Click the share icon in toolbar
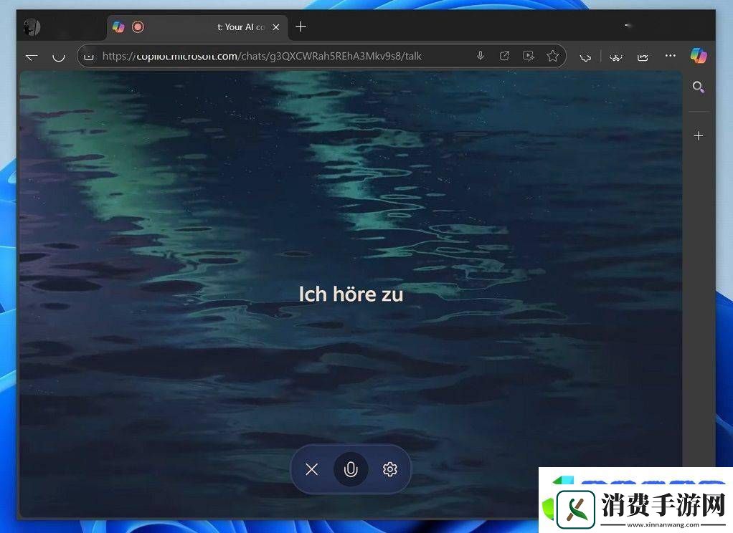Viewport: 733px width, 533px height. click(x=643, y=56)
